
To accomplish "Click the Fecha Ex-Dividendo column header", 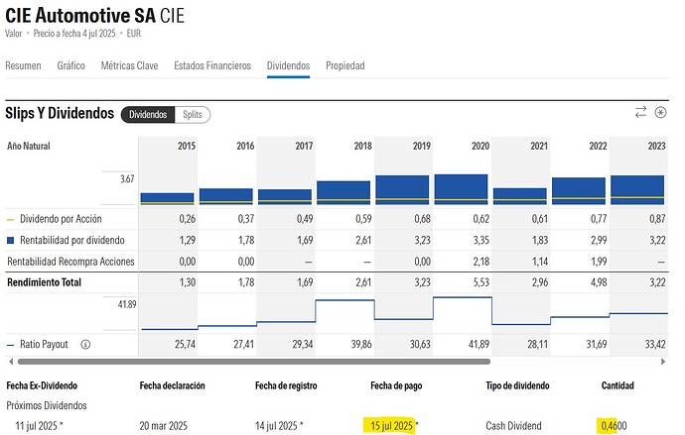I will coord(42,385).
